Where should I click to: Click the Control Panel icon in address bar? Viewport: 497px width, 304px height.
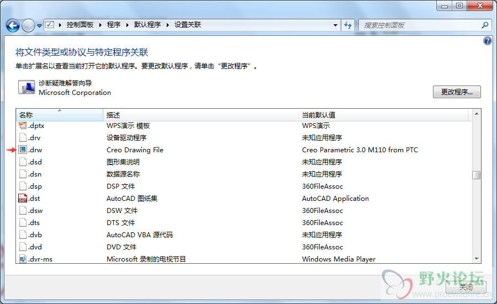pyautogui.click(x=50, y=25)
